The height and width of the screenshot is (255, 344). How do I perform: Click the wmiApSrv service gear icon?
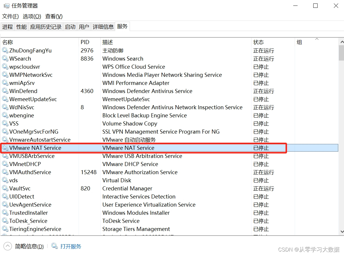point(5,83)
